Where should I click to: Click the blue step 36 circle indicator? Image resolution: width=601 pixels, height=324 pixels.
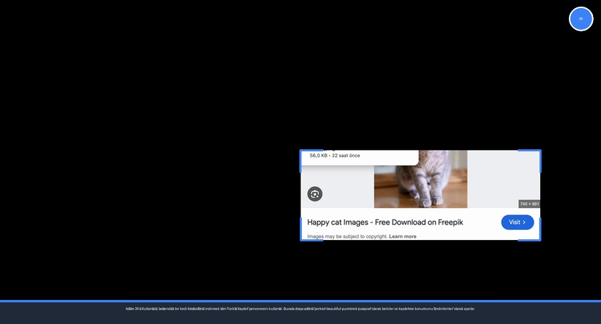click(x=581, y=19)
